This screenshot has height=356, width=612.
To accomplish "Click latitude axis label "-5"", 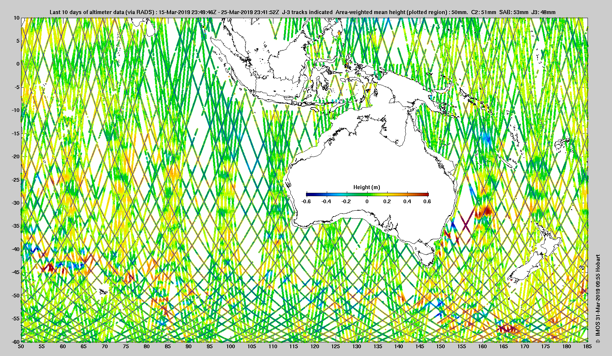I will click(17, 87).
